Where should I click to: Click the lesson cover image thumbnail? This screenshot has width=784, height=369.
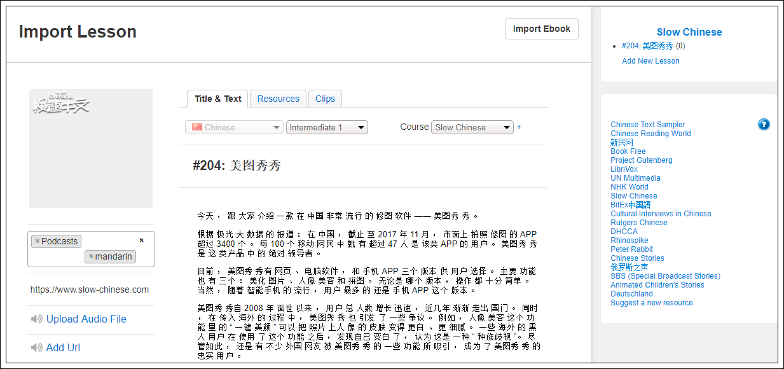(91, 148)
